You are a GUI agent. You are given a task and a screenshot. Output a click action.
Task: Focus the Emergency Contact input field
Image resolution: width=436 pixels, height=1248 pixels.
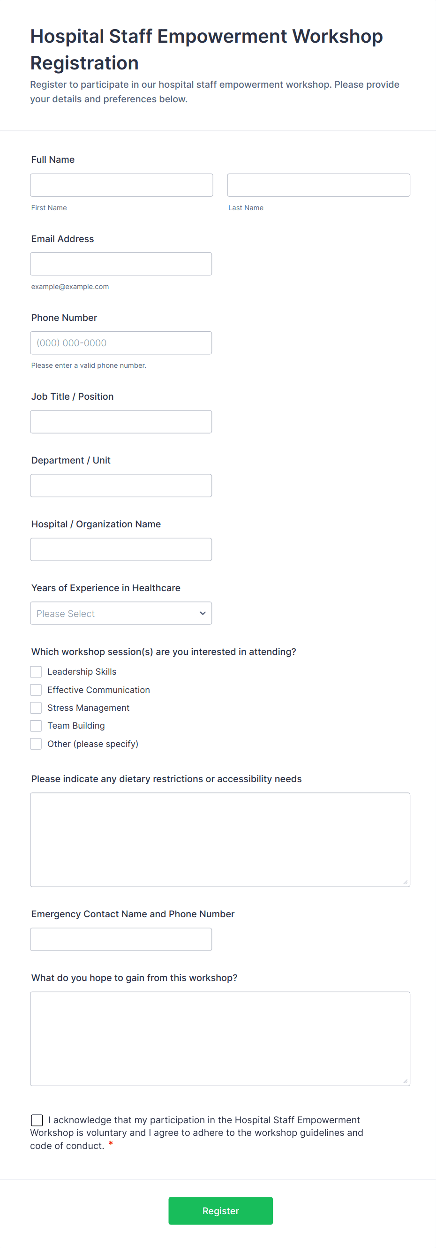tap(121, 939)
